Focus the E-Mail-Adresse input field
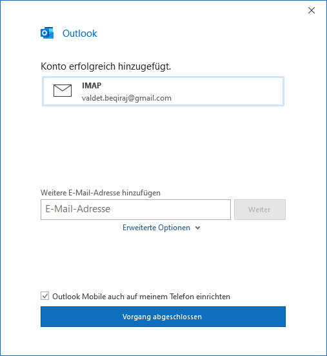The image size is (327, 356). click(x=135, y=210)
